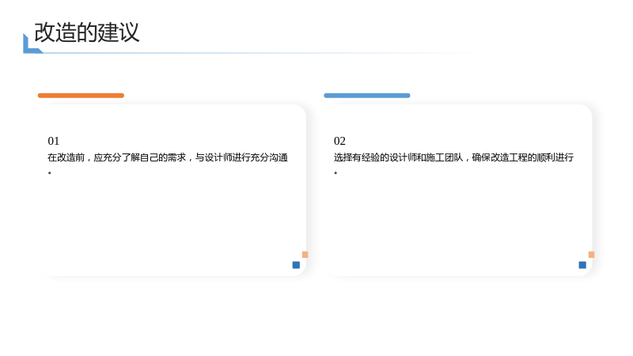The width and height of the screenshot is (633, 356).
Task: Click text beginning 选择有经验的设计师 in right card
Action: pos(453,157)
